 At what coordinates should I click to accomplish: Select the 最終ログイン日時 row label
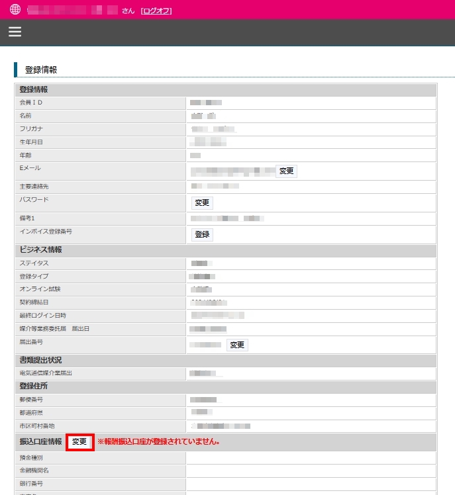[x=43, y=316]
